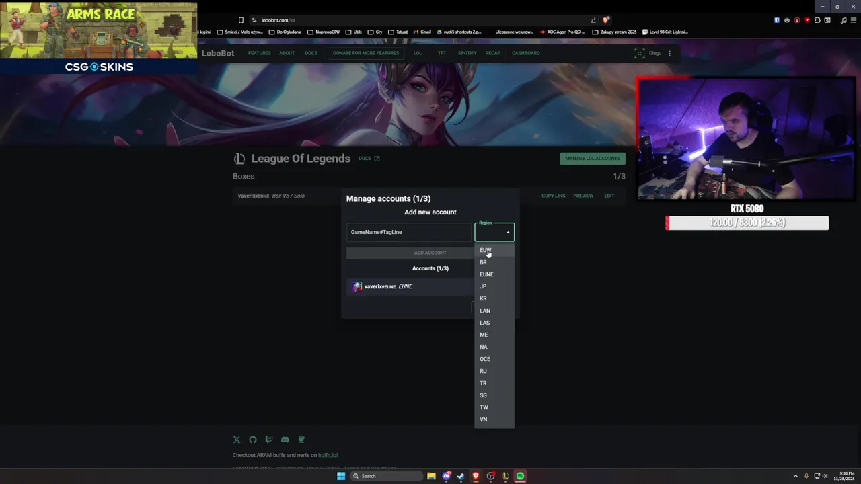Choose NA from region list
Screen dimensions: 861x484
[x=494, y=347]
